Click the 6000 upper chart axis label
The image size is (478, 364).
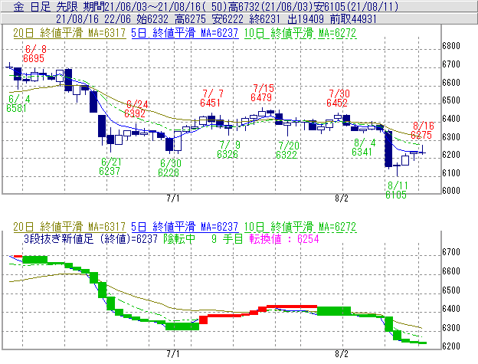tap(451, 191)
